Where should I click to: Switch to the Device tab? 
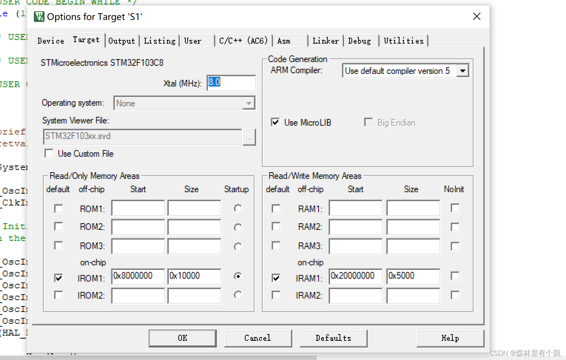point(51,41)
